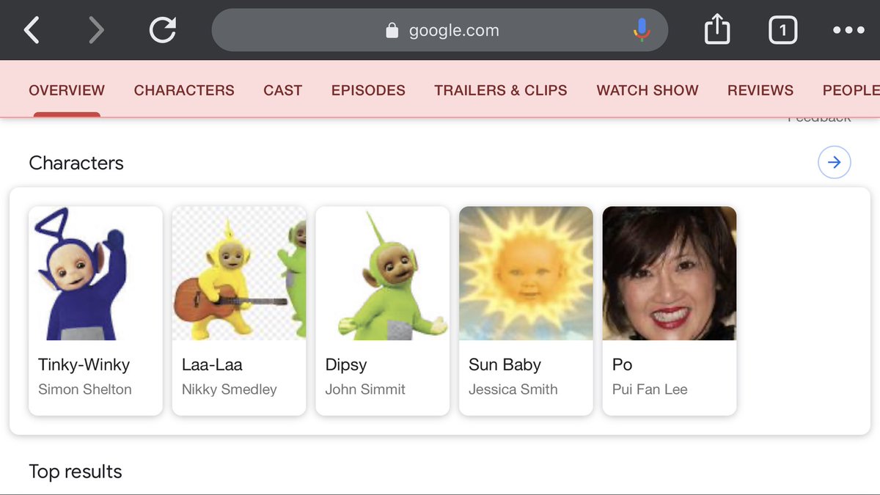Screen dimensions: 880x495
Task: Click the Pui Fan Lee actor name
Action: tap(650, 389)
